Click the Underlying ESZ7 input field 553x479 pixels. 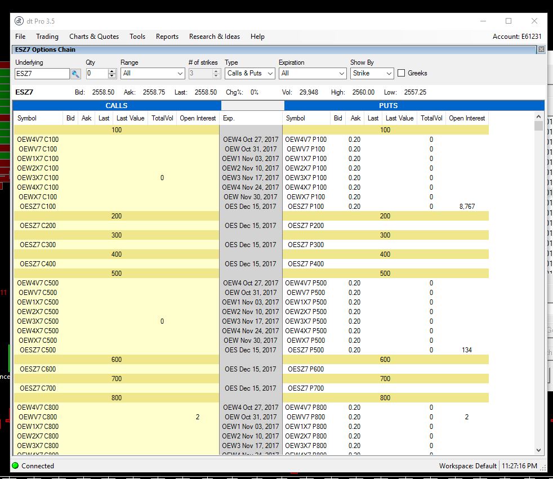42,74
